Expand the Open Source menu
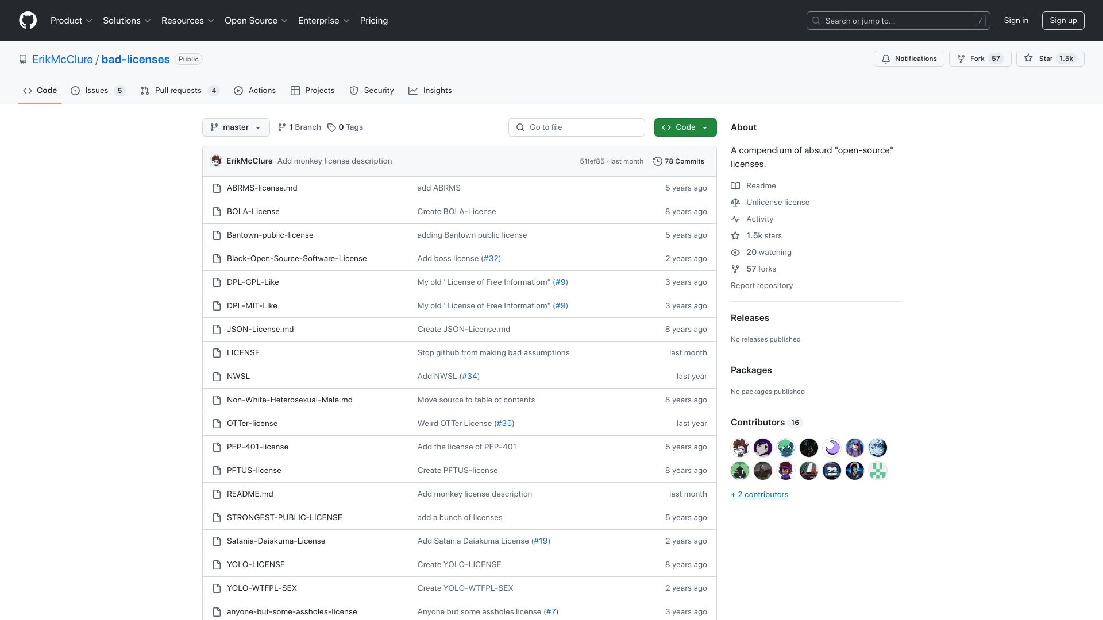The width and height of the screenshot is (1103, 620). (x=256, y=21)
